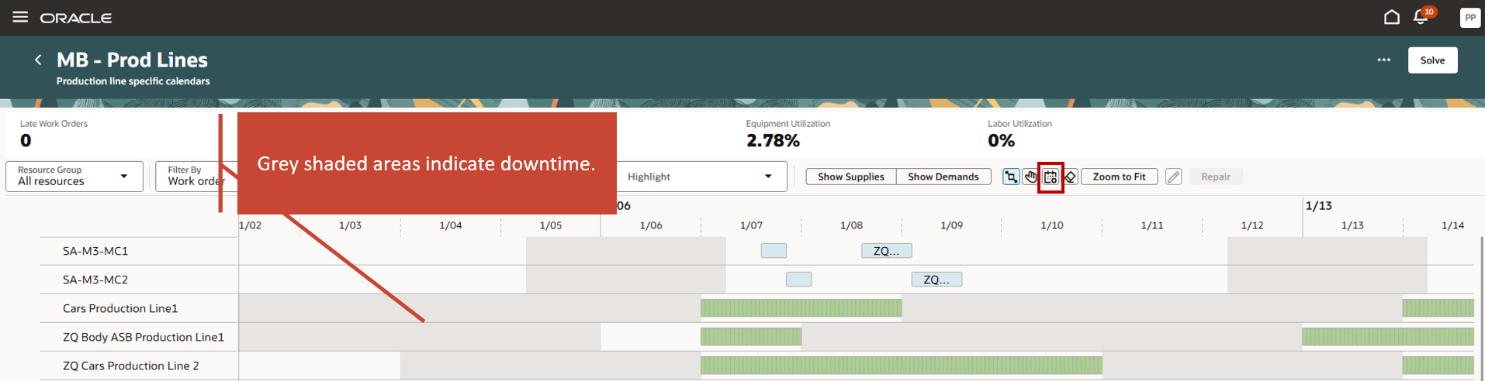Click the disabled Repair button
Viewport: 1485px width, 381px height.
[1216, 177]
